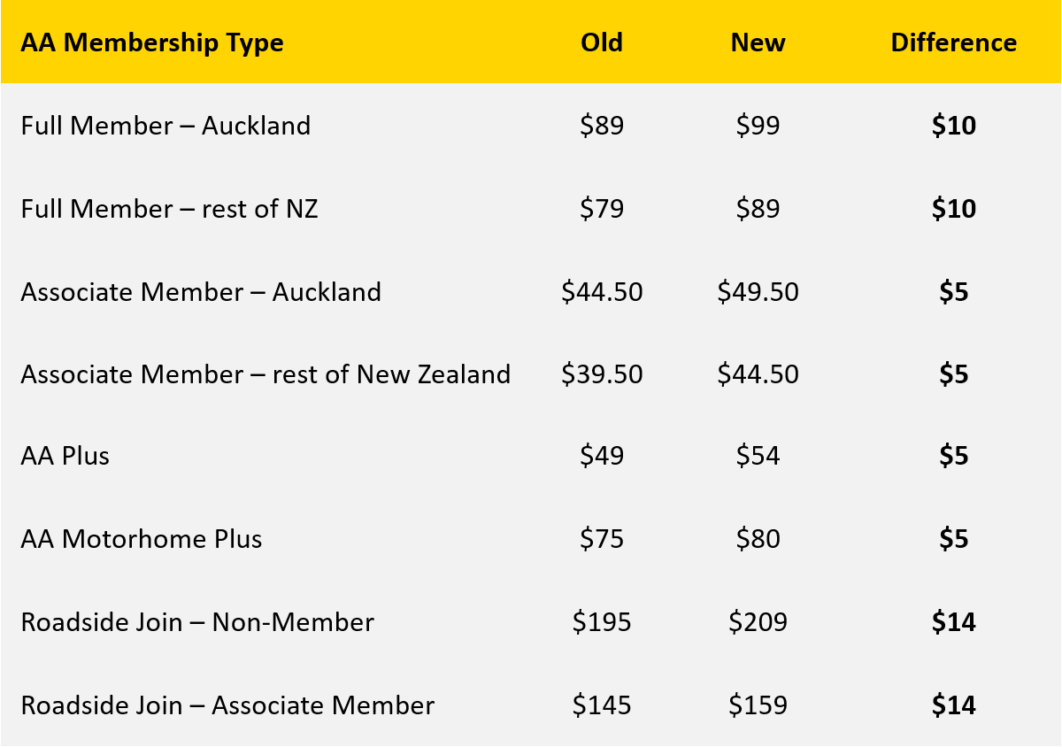Click the 'Old' column header
1062x747 pixels.
602,42
